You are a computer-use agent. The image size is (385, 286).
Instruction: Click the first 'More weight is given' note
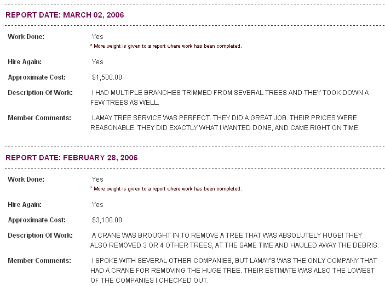click(x=166, y=46)
